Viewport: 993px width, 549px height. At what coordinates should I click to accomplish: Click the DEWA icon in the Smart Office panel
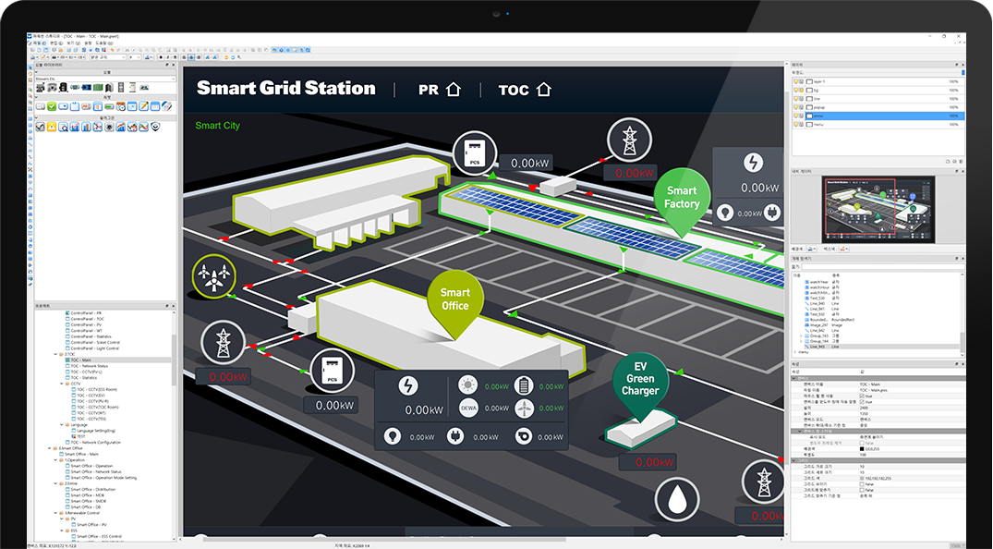[468, 409]
